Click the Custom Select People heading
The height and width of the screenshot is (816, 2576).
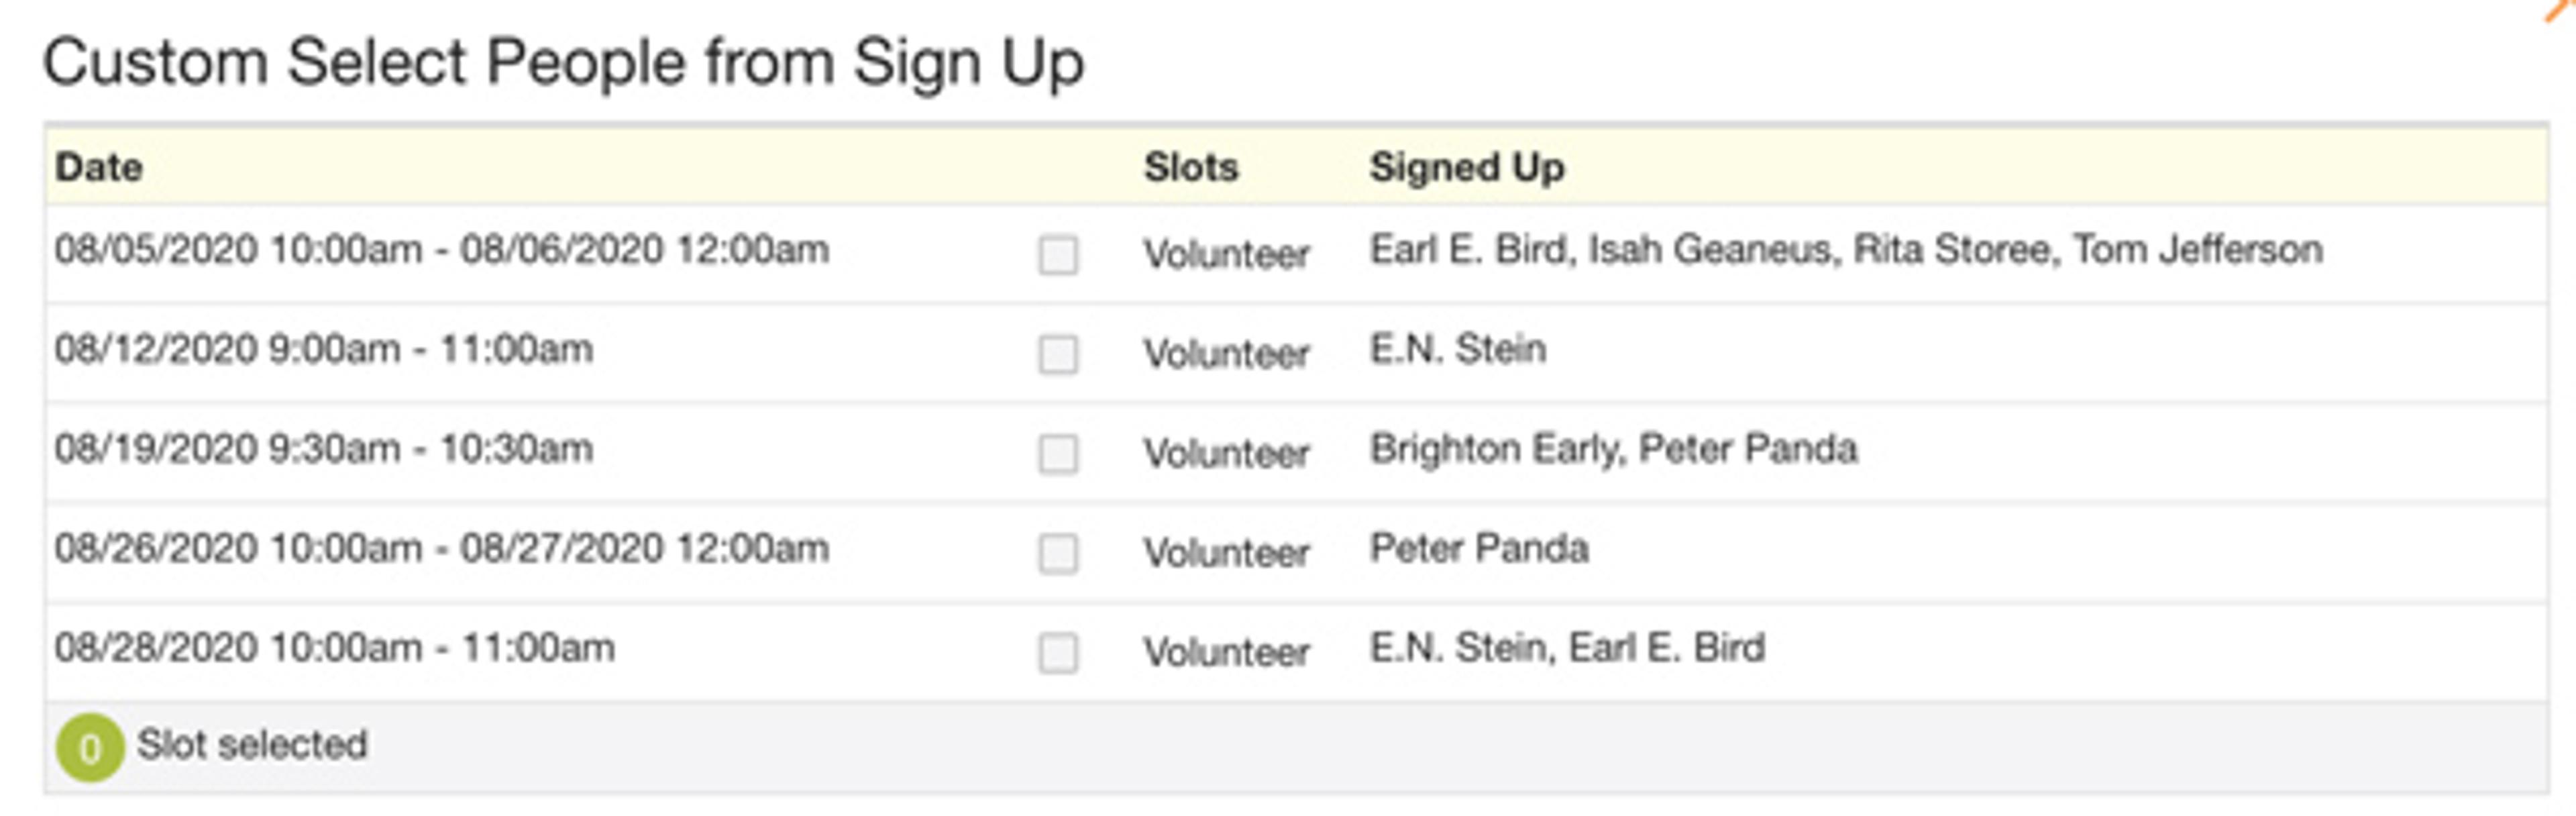coord(563,62)
